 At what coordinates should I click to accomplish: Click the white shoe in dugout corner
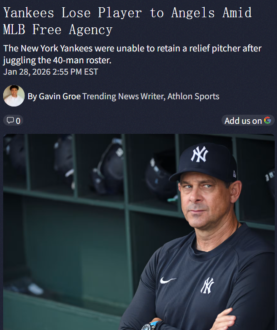pos(35,289)
